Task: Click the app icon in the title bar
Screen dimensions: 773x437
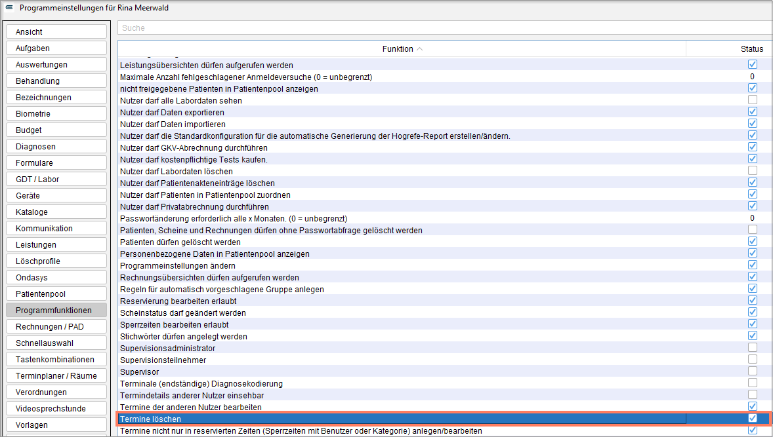Action: click(x=9, y=7)
